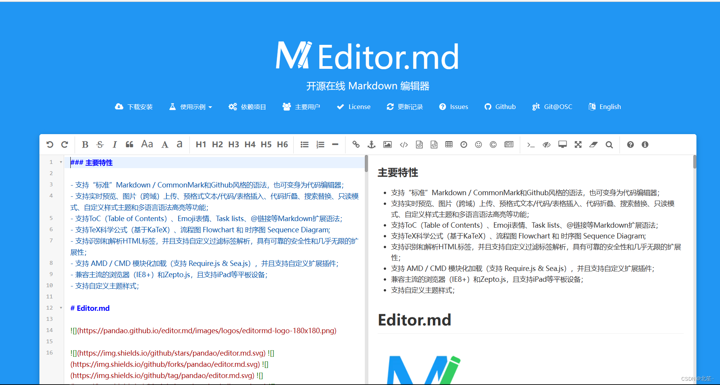Image resolution: width=720 pixels, height=385 pixels.
Task: Switch language to English
Action: 604,107
